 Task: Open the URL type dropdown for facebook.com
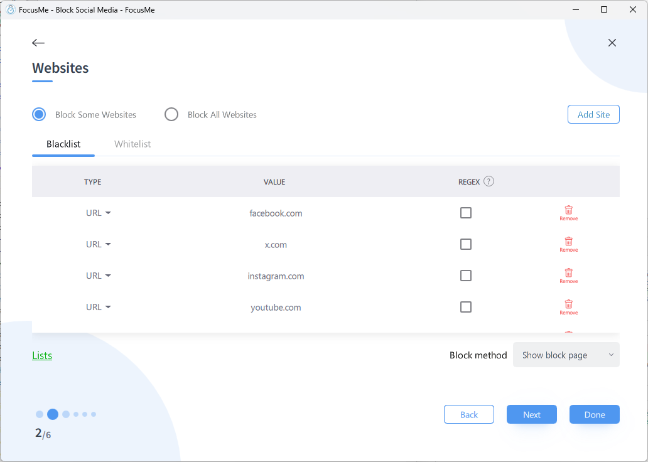coord(99,213)
